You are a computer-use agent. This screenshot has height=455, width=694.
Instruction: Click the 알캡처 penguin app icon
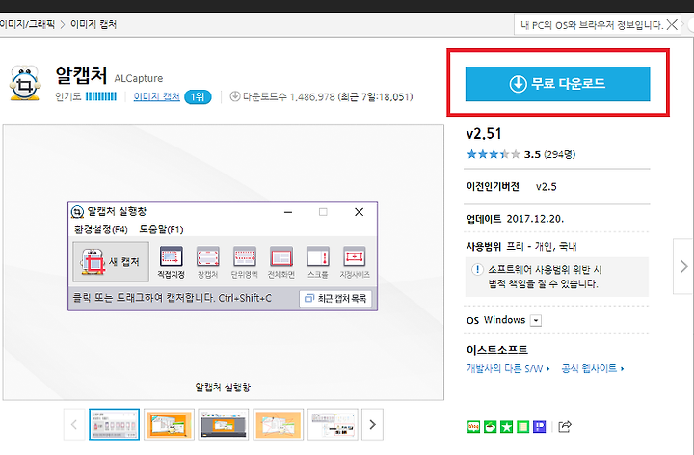click(x=25, y=83)
